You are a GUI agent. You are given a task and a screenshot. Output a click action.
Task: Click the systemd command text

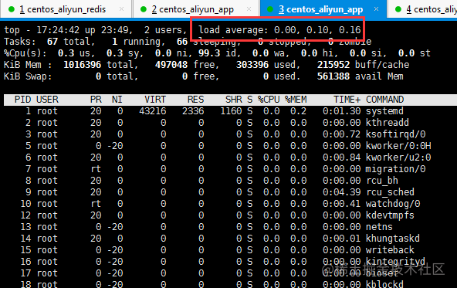(x=384, y=111)
